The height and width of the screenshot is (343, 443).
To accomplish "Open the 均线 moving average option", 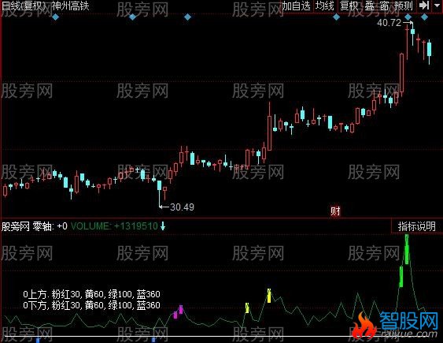I will [325, 6].
